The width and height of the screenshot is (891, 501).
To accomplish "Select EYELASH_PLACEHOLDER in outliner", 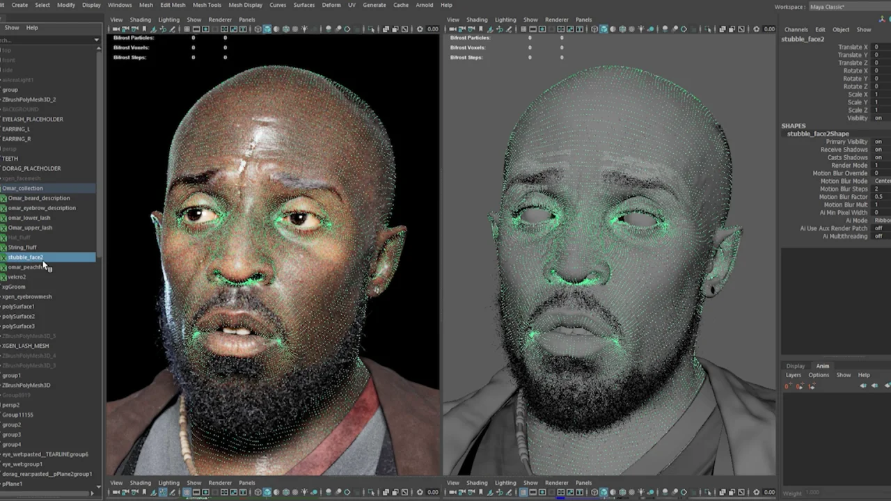I will click(33, 119).
